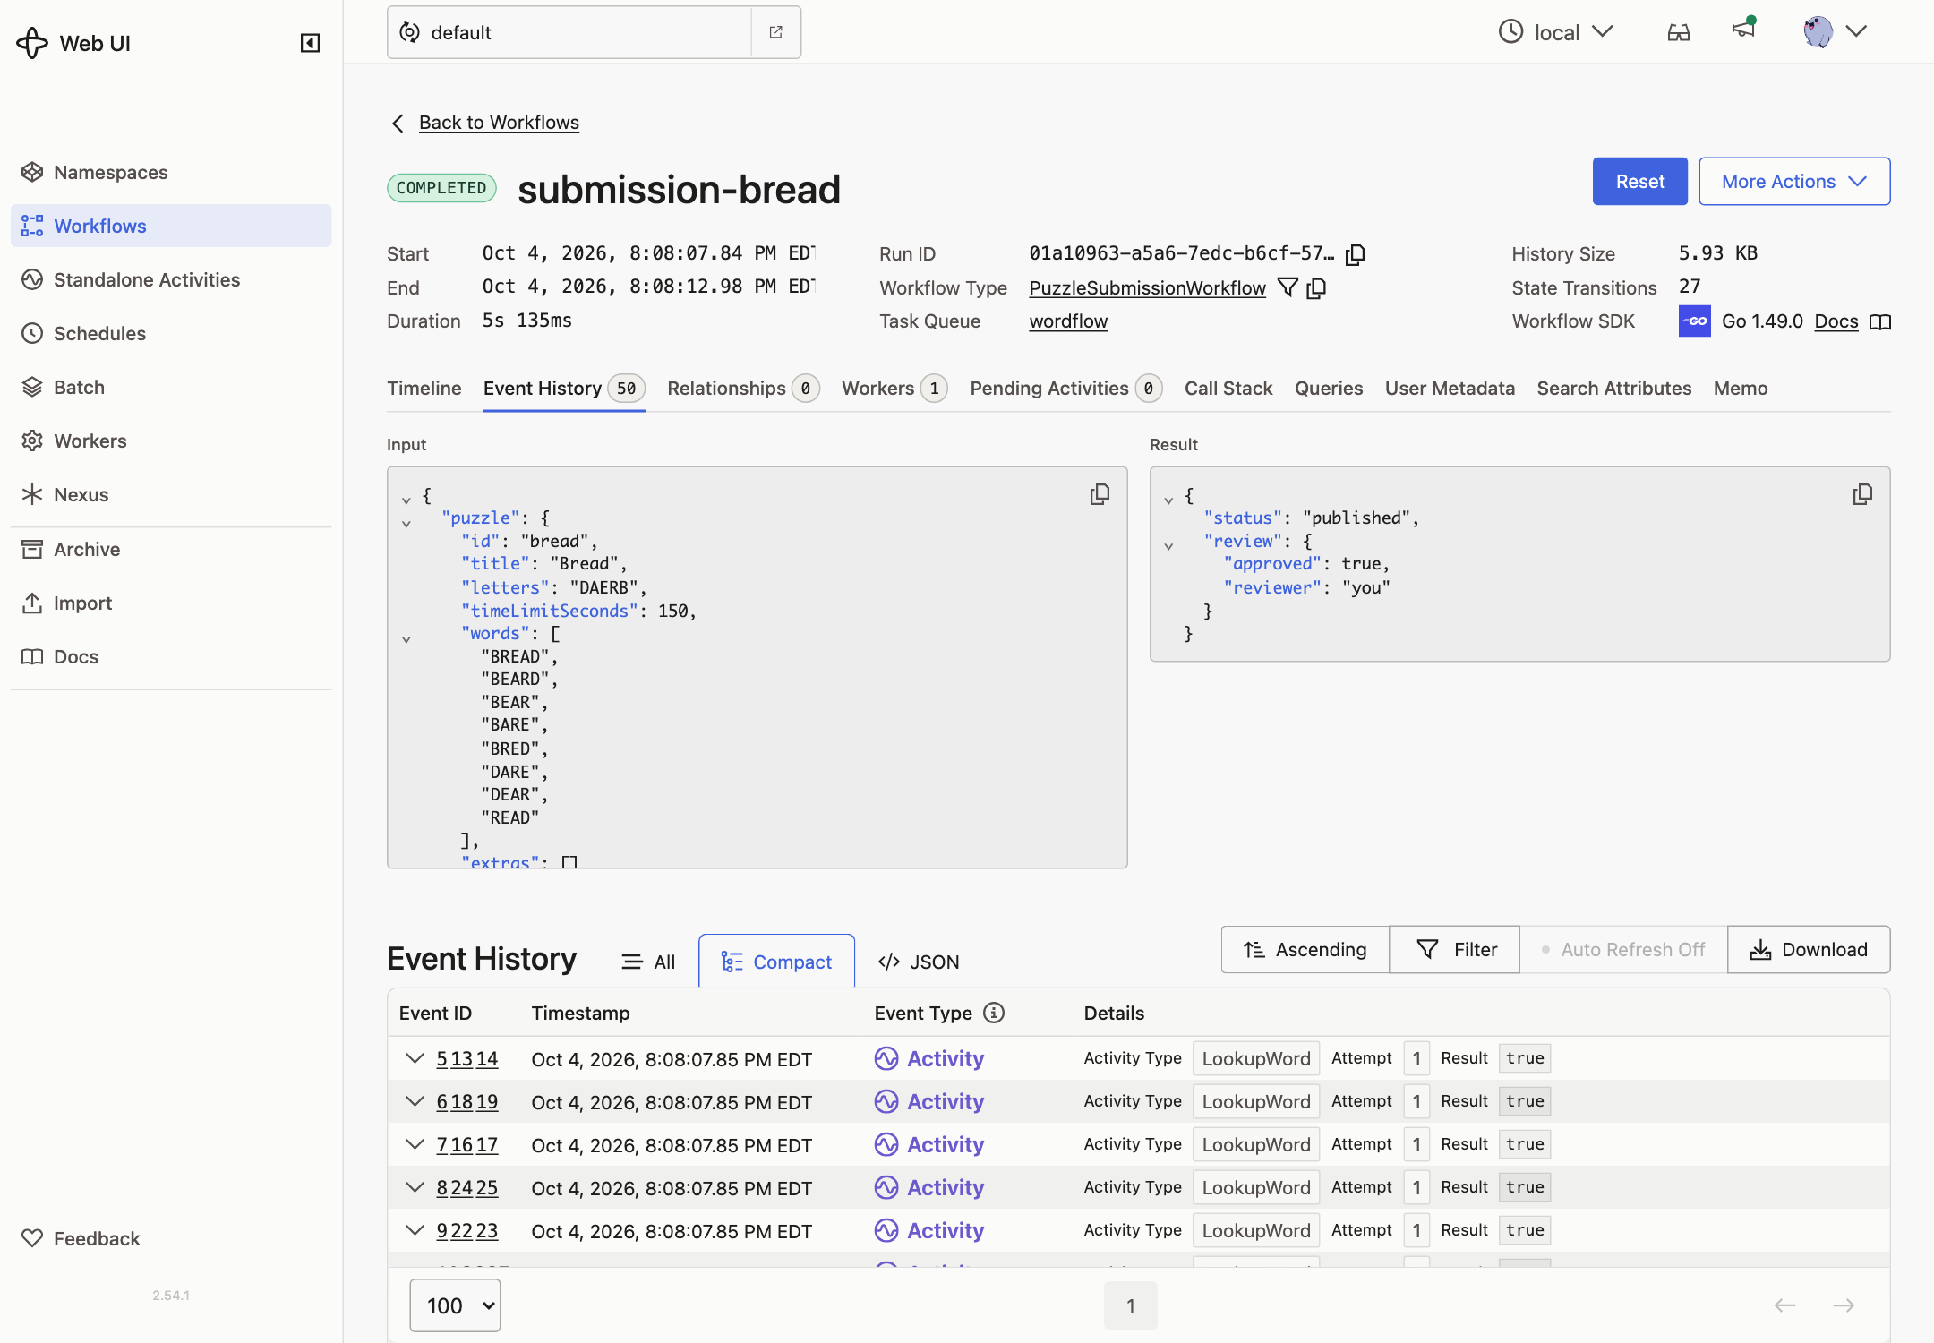Open Schedules from the sidebar

click(x=171, y=333)
